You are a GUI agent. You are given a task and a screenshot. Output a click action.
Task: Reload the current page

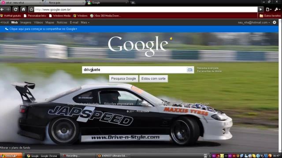click(16, 9)
